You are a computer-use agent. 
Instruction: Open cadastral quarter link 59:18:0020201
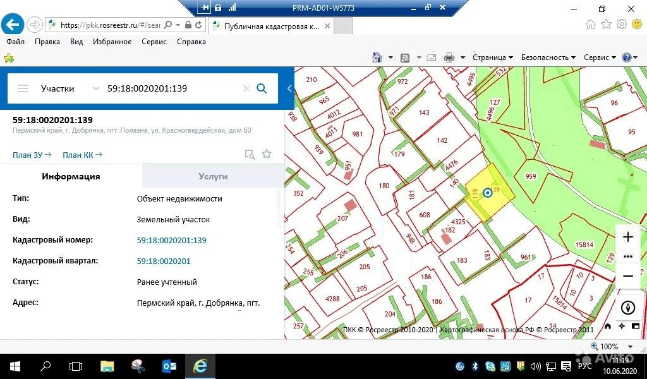click(164, 261)
